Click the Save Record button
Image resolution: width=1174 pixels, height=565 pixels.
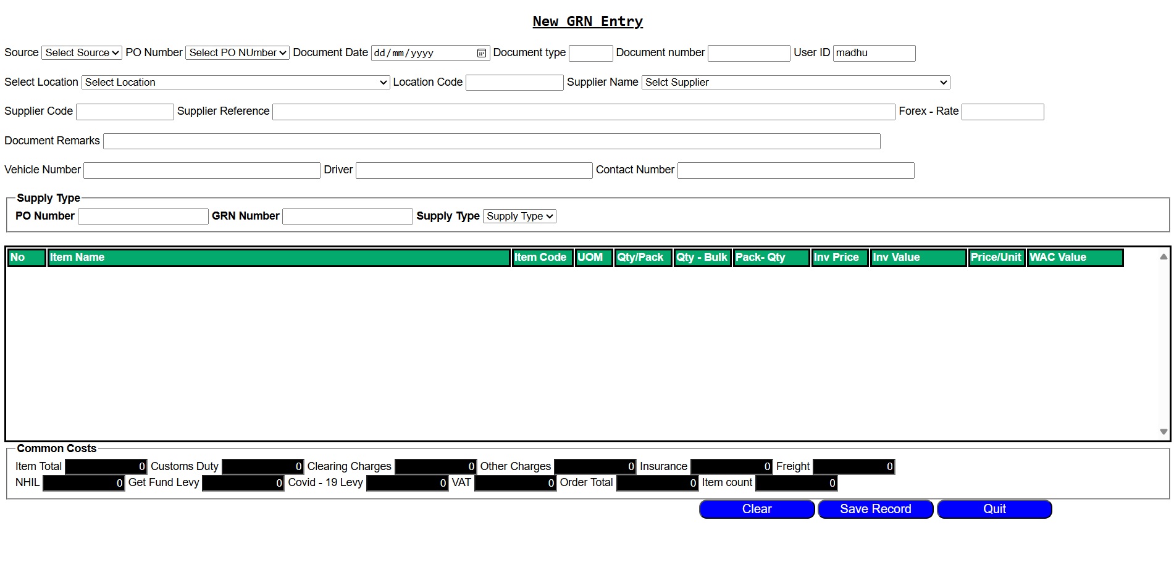[875, 509]
